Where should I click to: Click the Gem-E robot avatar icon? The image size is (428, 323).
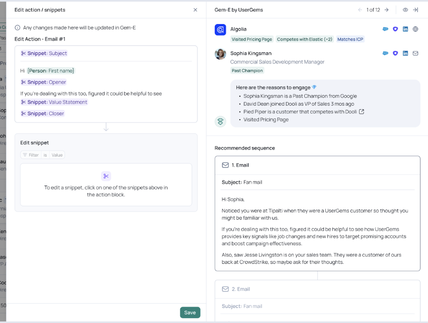tap(220, 121)
